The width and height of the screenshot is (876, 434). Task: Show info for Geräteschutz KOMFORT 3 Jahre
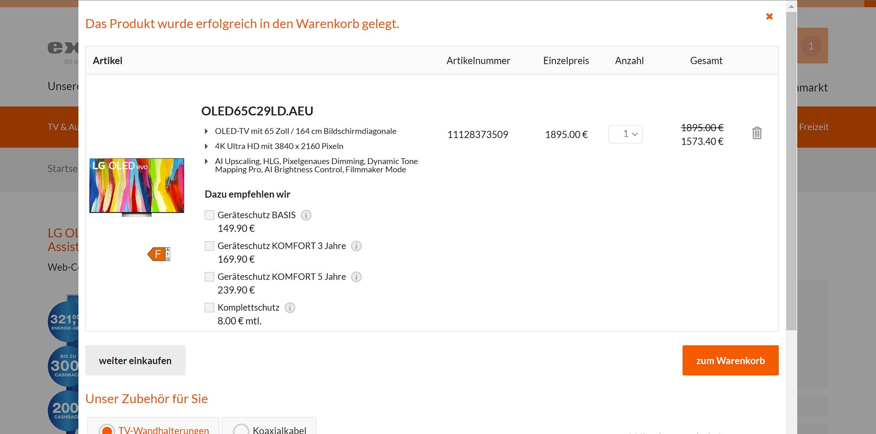356,246
